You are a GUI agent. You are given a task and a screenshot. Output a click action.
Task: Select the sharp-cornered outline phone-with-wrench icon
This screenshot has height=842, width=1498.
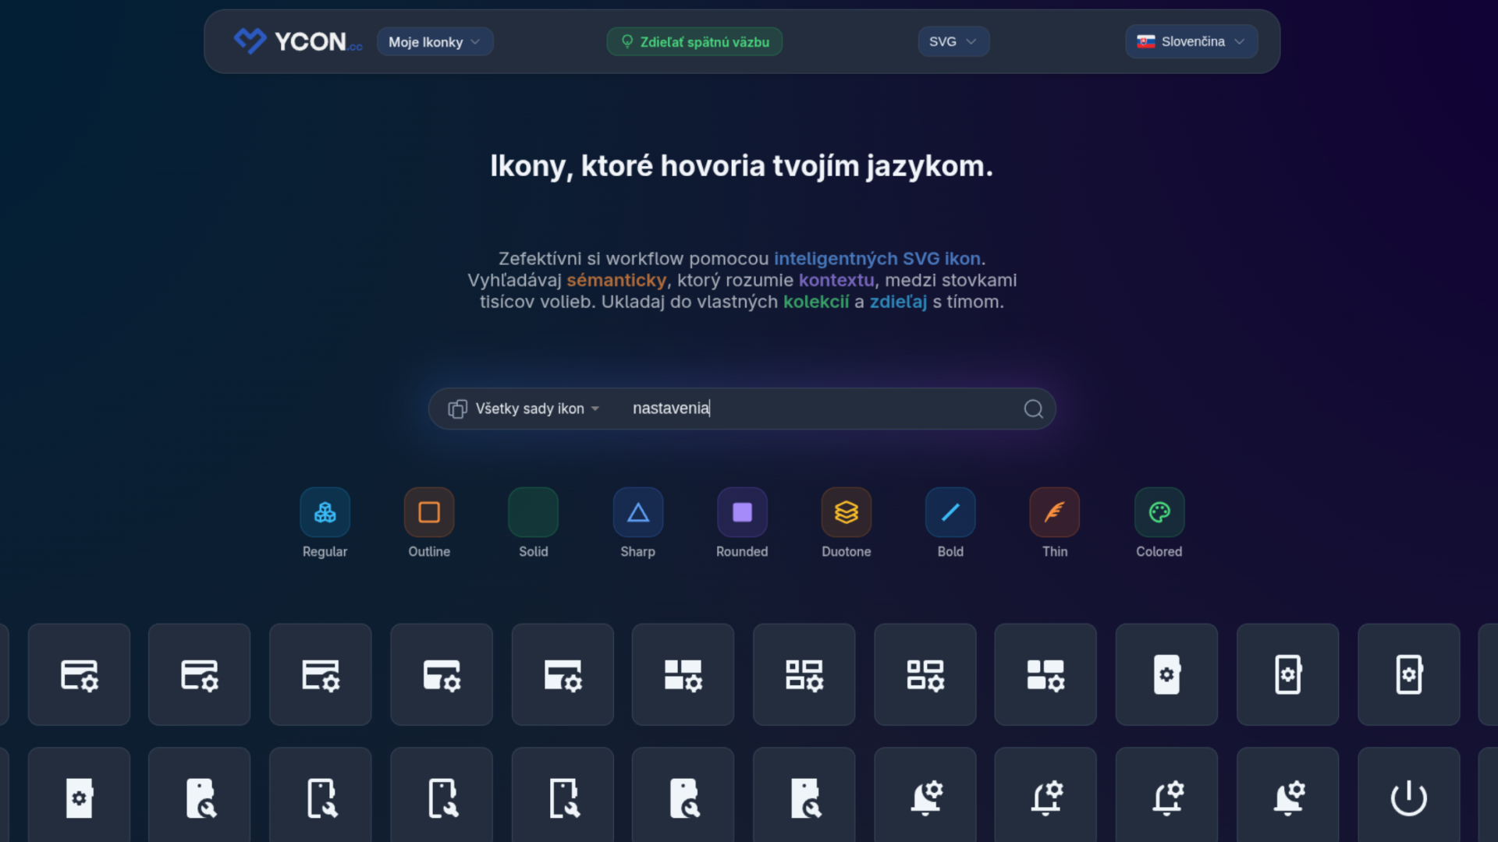[563, 798]
